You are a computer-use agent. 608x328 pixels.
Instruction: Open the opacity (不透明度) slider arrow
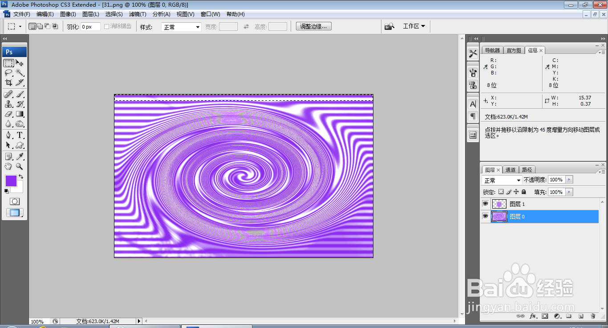tap(569, 180)
